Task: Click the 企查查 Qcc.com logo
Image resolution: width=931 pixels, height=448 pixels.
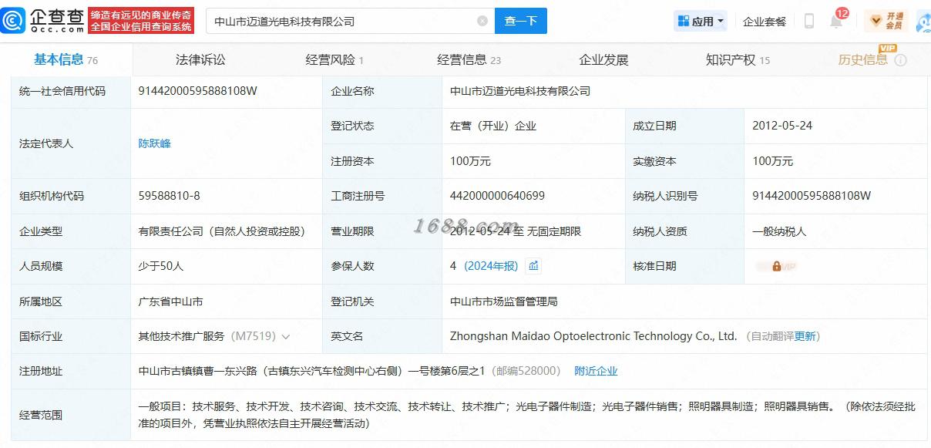Action: click(x=42, y=21)
